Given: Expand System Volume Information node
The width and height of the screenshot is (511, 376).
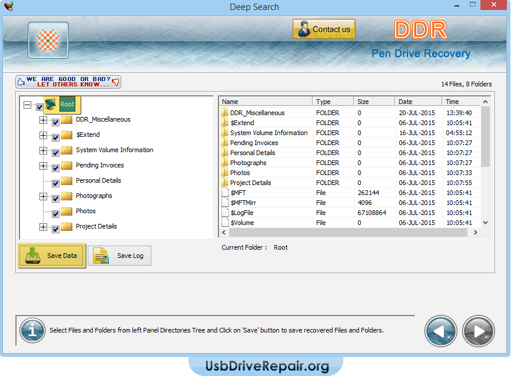Looking at the screenshot, I should (x=43, y=150).
